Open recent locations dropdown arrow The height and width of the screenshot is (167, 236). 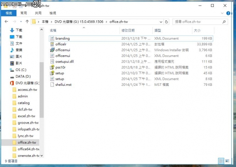pos(21,22)
